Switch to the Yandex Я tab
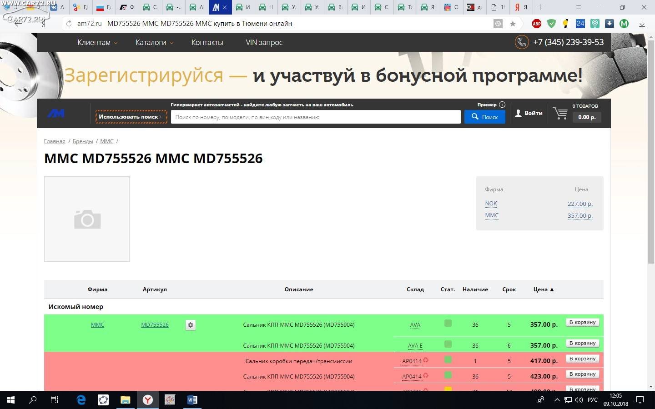Image resolution: width=655 pixels, height=409 pixels. 521,7
